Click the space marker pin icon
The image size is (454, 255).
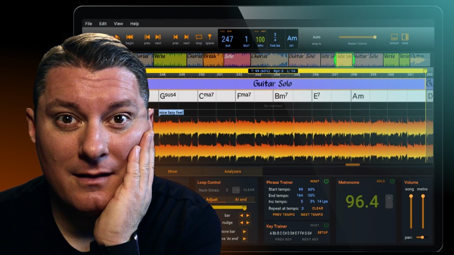[x=210, y=37]
